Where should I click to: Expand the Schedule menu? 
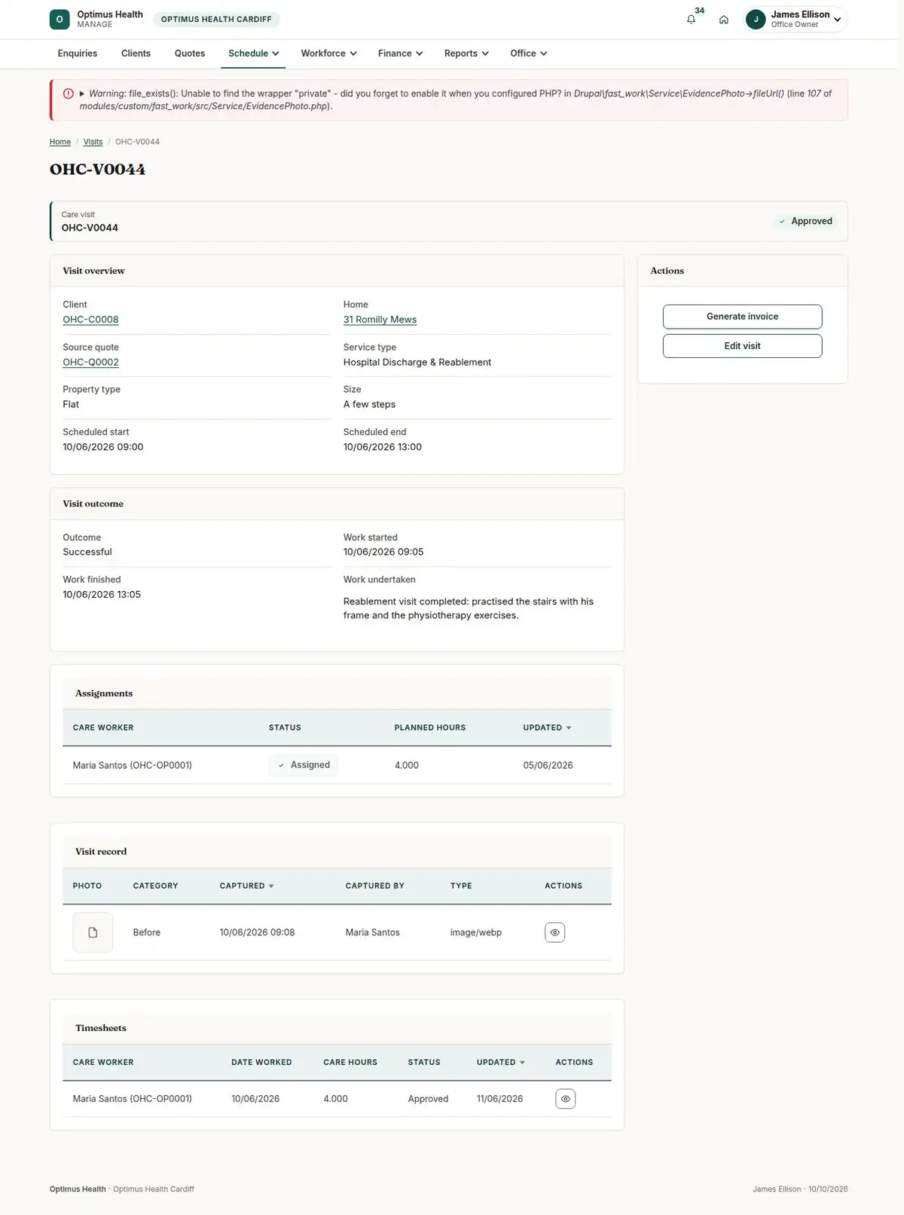point(253,54)
